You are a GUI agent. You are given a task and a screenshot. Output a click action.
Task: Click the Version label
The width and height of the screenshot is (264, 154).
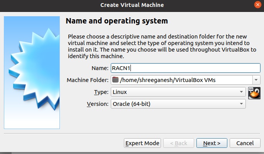pos(98,104)
